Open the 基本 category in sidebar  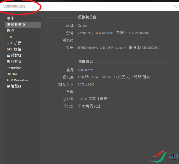tap(11, 19)
